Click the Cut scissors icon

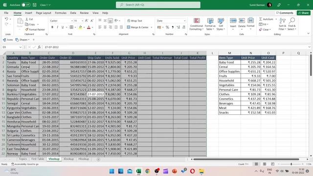[x=27, y=19]
